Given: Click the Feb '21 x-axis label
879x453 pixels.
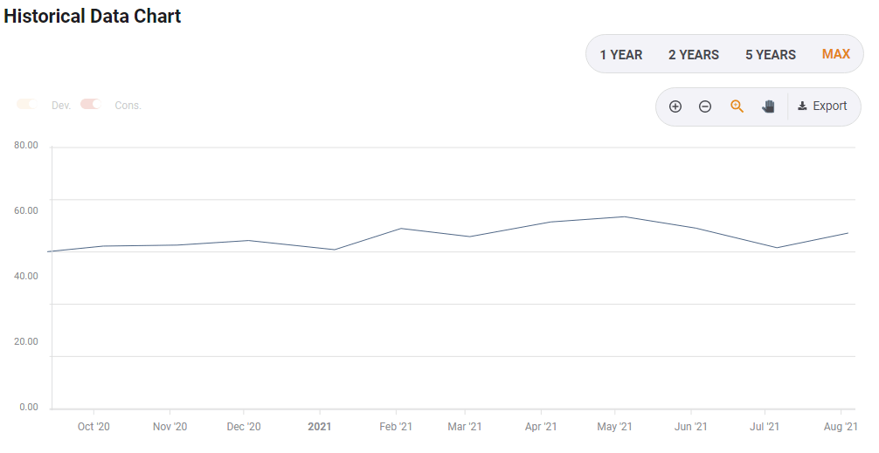Looking at the screenshot, I should [396, 427].
